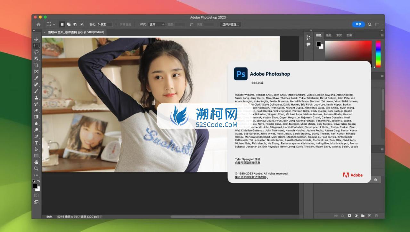Select the Path Selection tool

point(36,149)
